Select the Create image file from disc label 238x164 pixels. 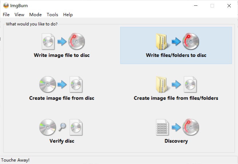[62, 98]
